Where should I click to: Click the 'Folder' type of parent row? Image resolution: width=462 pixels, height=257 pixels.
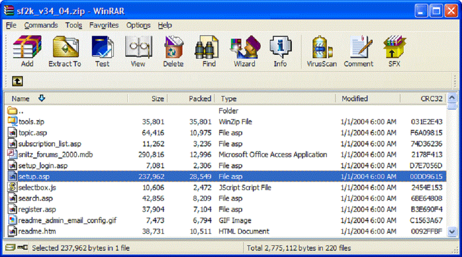click(x=229, y=111)
